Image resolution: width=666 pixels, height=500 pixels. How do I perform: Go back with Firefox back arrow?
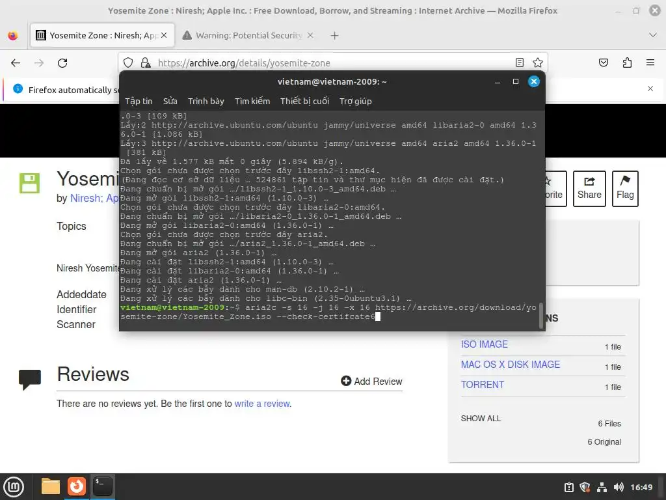[x=16, y=63]
